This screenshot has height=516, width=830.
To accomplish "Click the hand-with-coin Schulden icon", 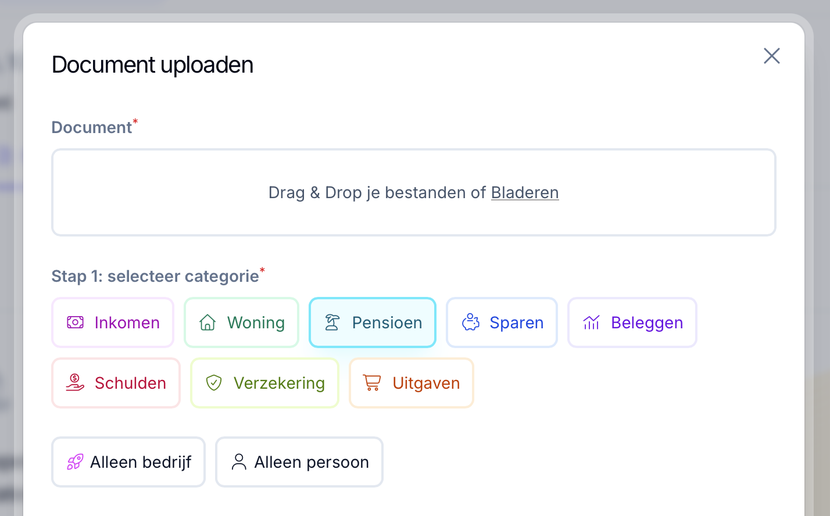I will pyautogui.click(x=75, y=383).
